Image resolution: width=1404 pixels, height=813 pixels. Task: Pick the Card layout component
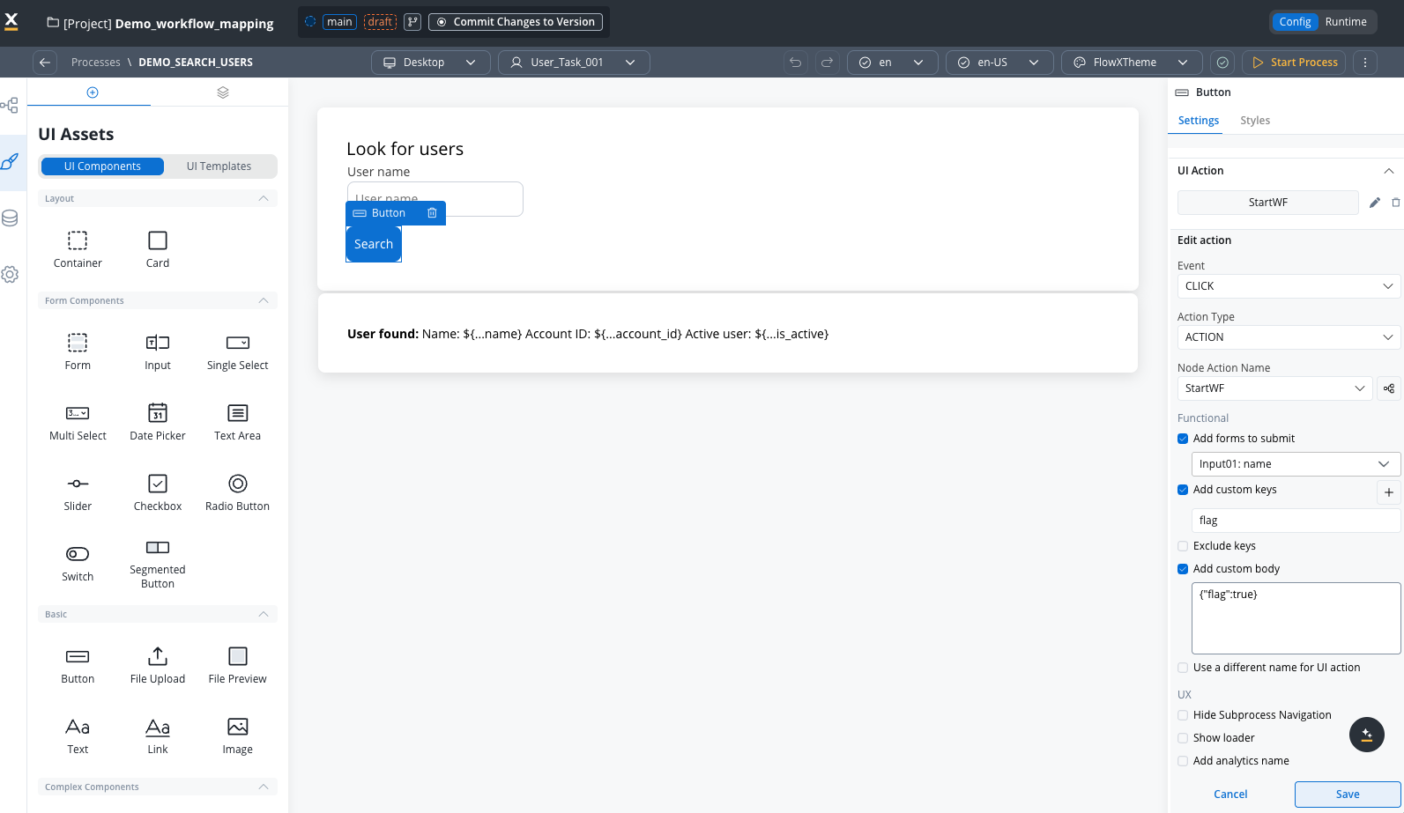point(158,249)
